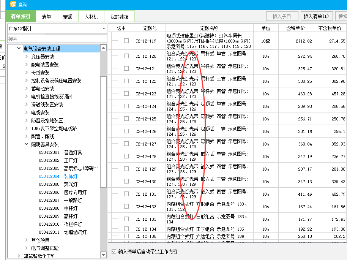Expand the 蓄电池安装 node
The height and width of the screenshot is (269, 347).
pyautogui.click(x=27, y=89)
